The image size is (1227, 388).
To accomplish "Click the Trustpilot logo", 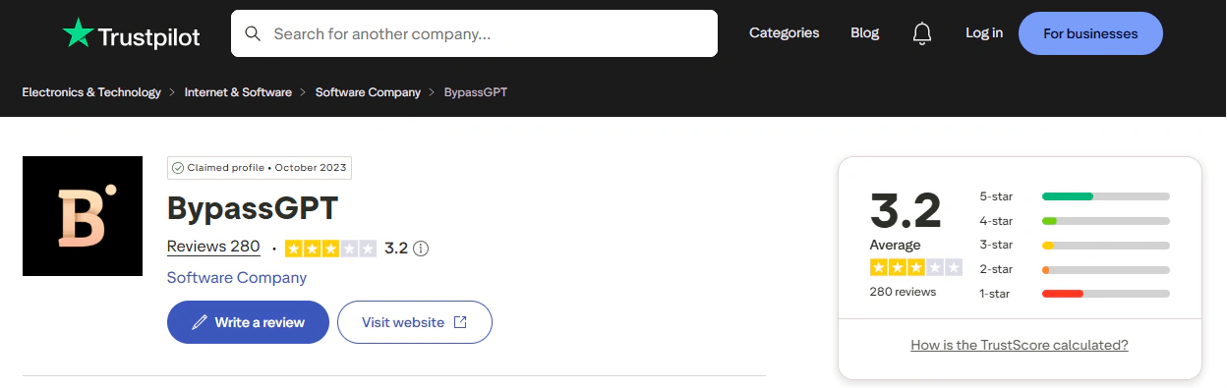I will (x=131, y=35).
